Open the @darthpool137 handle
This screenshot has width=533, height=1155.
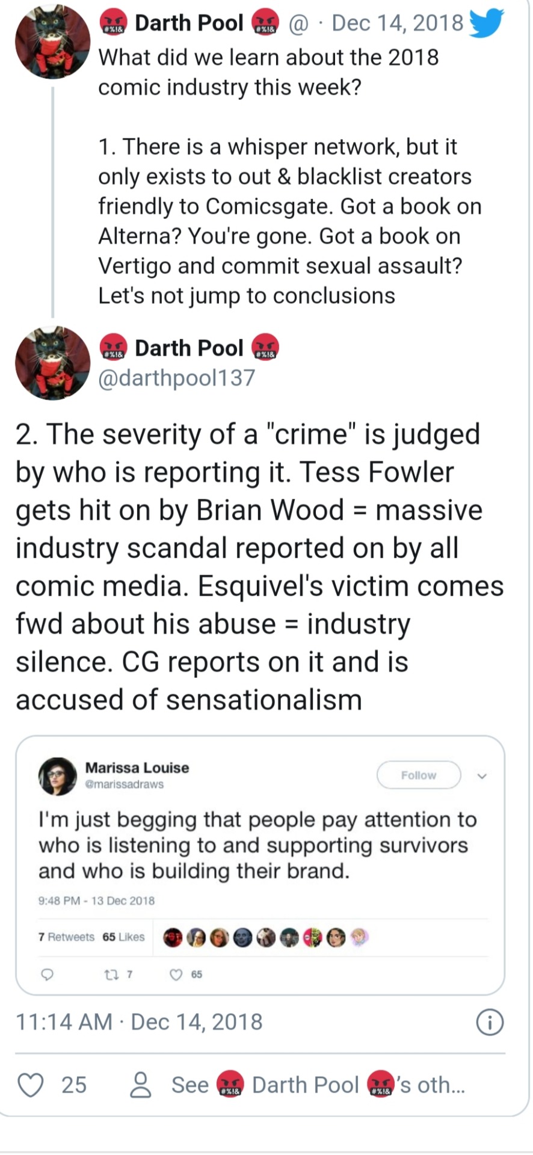coord(177,378)
